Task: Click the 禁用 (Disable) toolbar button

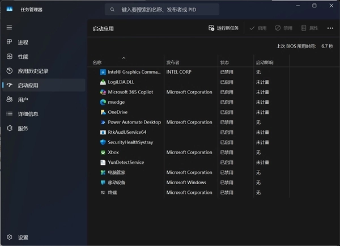Action: (x=284, y=28)
